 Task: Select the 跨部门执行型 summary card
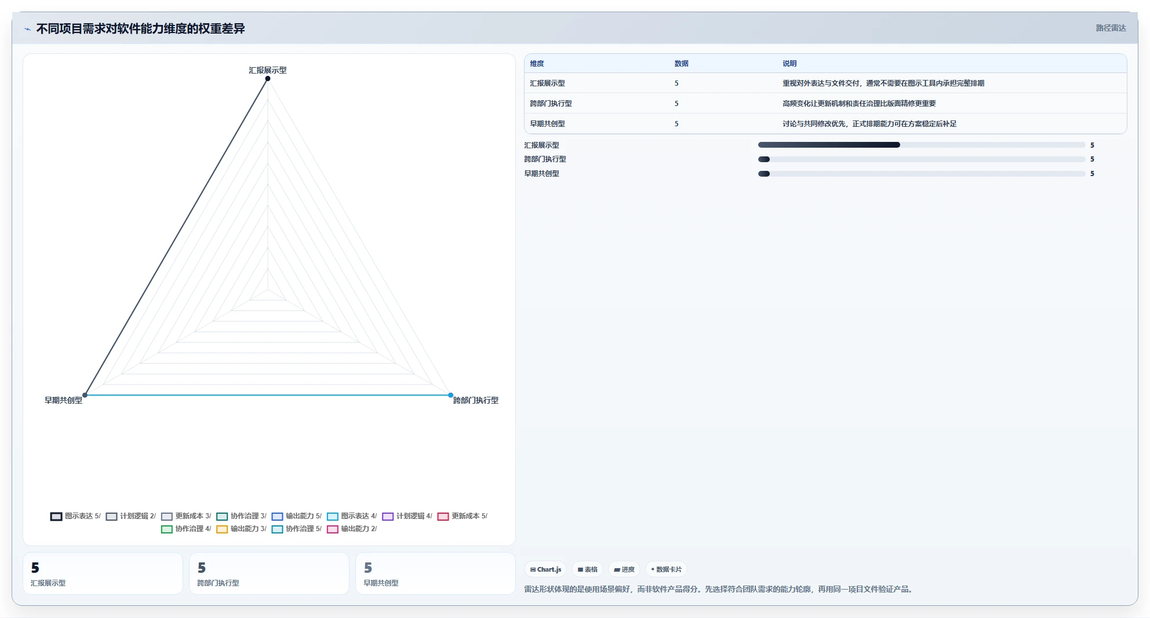point(269,573)
